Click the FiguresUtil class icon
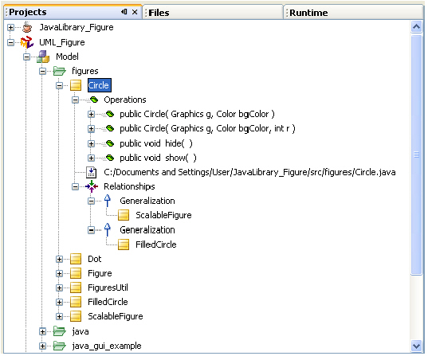This screenshot has height=356, width=428. point(76,288)
